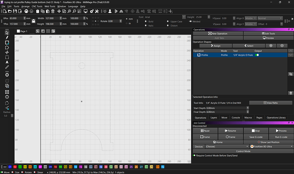Toggle Require Control Mode Before Start/Send

[x=194, y=155]
